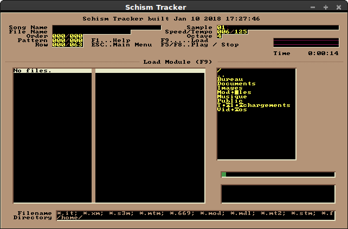Viewport: 348px width, 229px height.
Task: Open the Public directory
Action: click(x=230, y=101)
